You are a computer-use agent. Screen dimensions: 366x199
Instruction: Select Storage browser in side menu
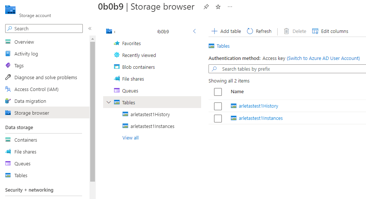(45, 113)
